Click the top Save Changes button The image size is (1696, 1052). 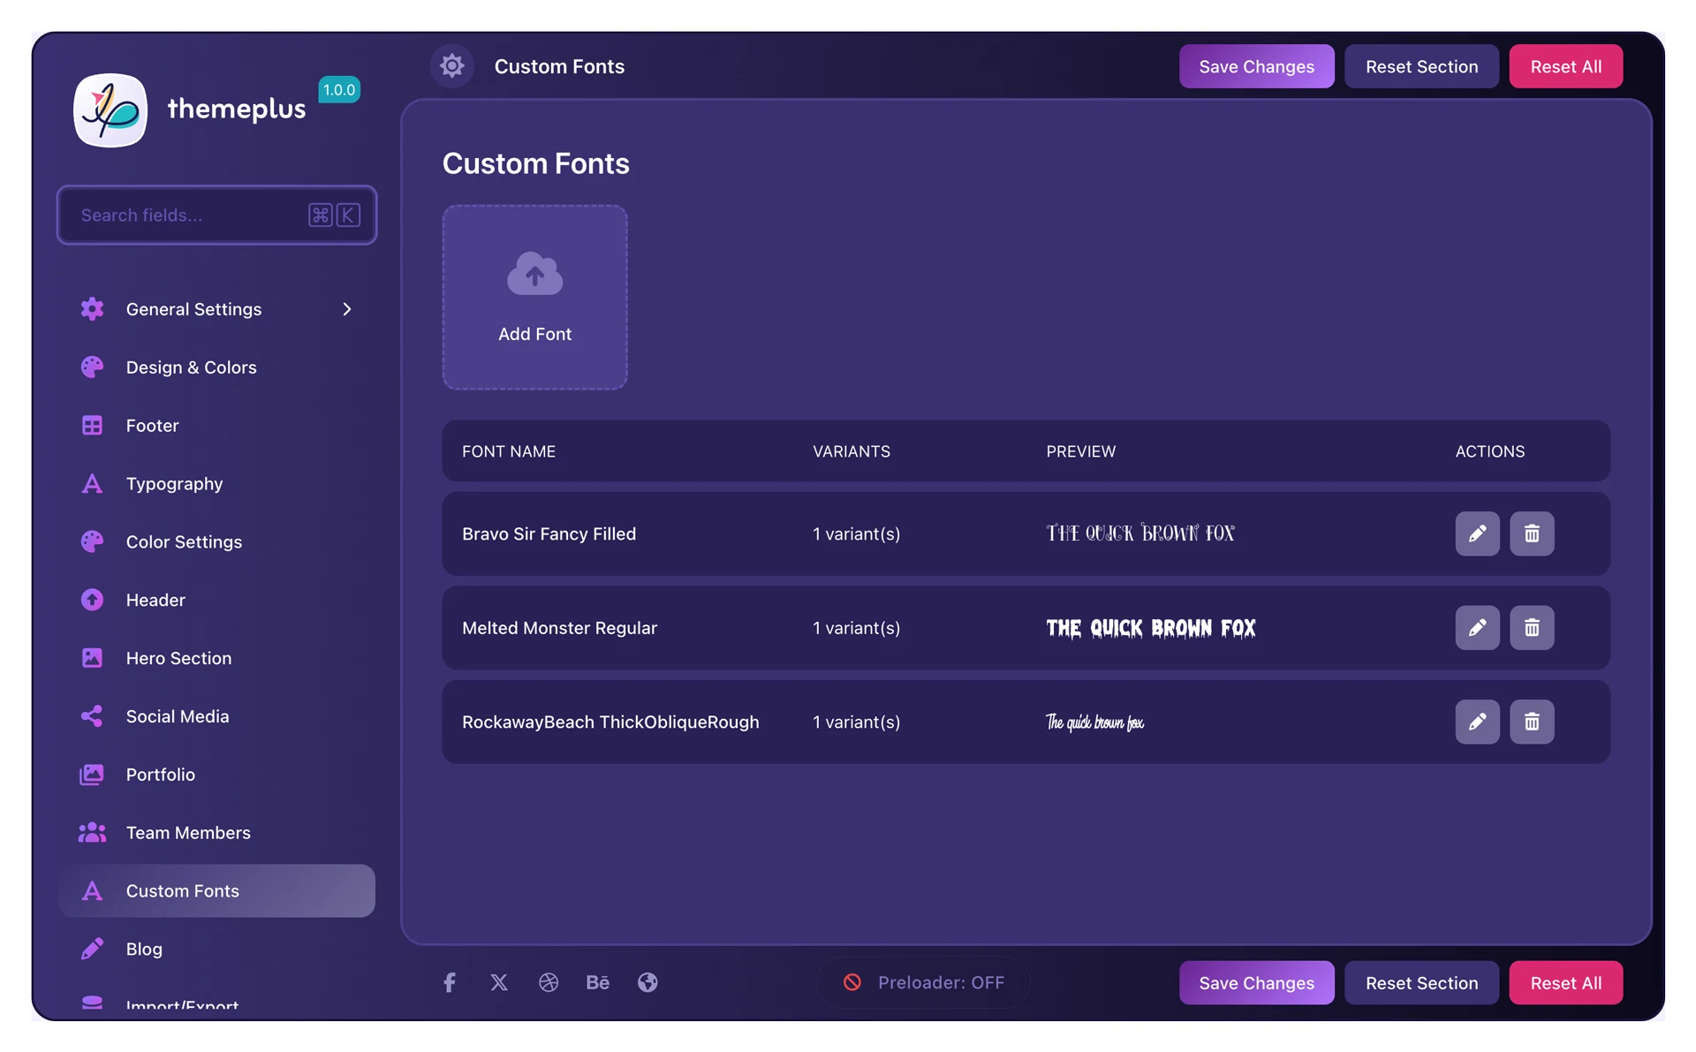[1255, 66]
